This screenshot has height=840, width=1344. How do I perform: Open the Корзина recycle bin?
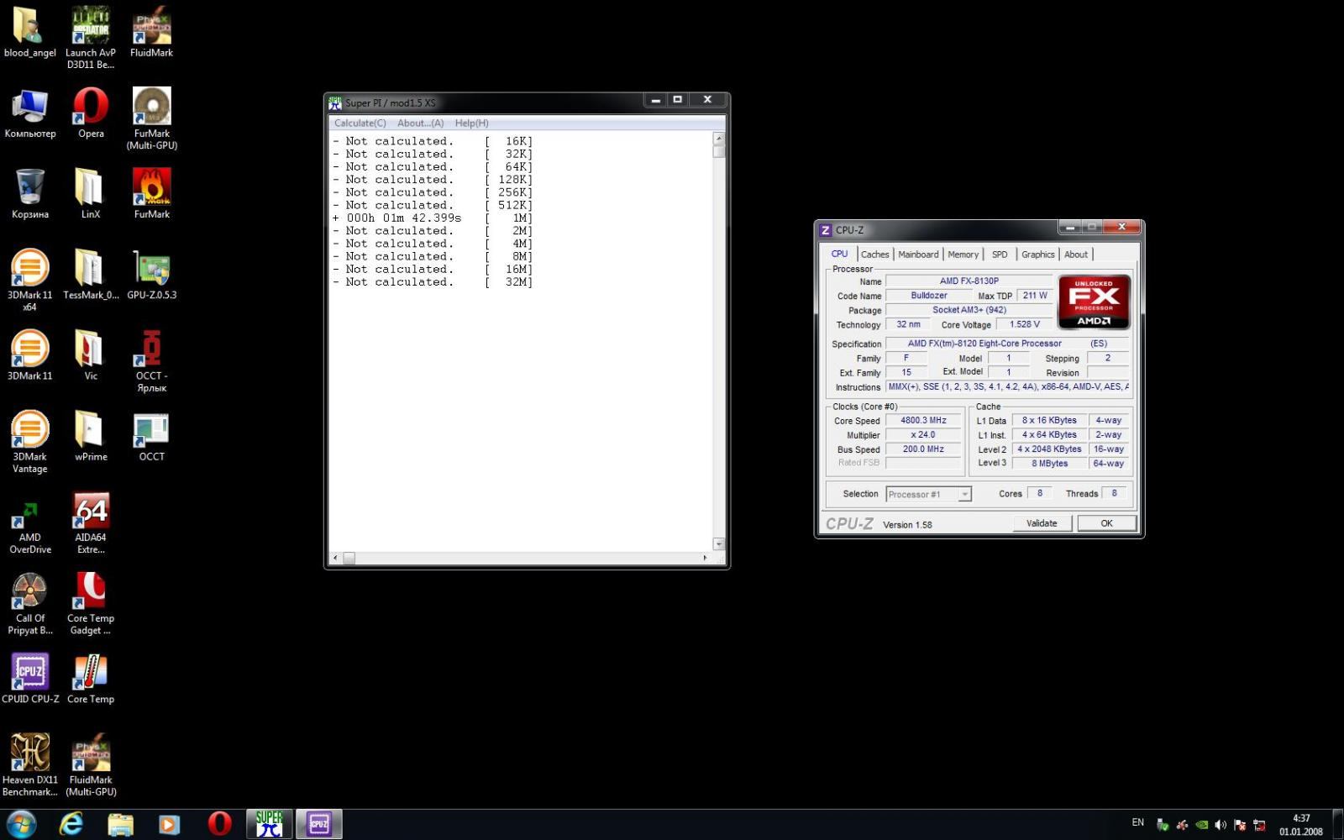[x=30, y=194]
